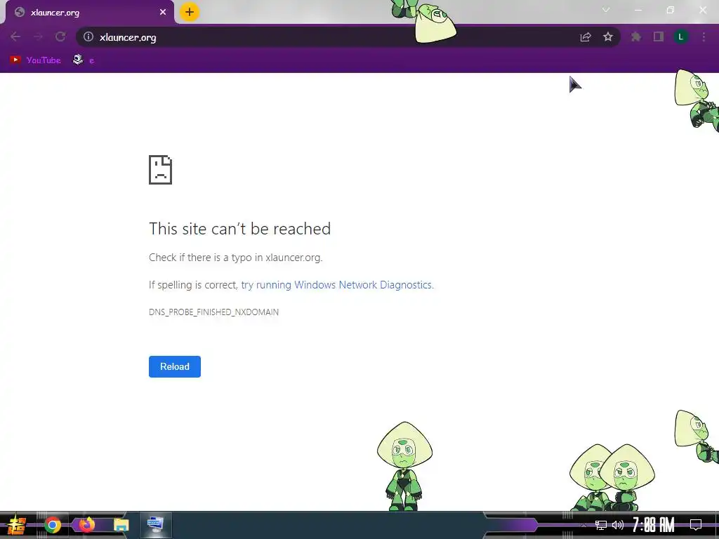The image size is (719, 539).
Task: Select the xlauncer.org browser tab
Action: (x=90, y=13)
